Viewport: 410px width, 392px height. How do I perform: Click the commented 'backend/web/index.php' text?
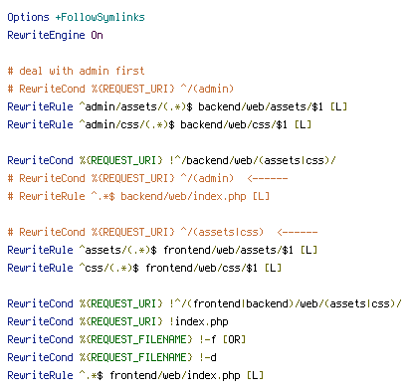click(x=183, y=196)
